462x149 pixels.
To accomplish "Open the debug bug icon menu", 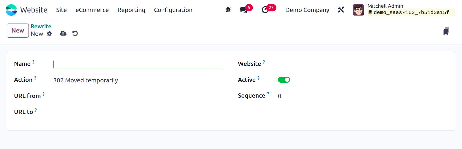I will (228, 10).
